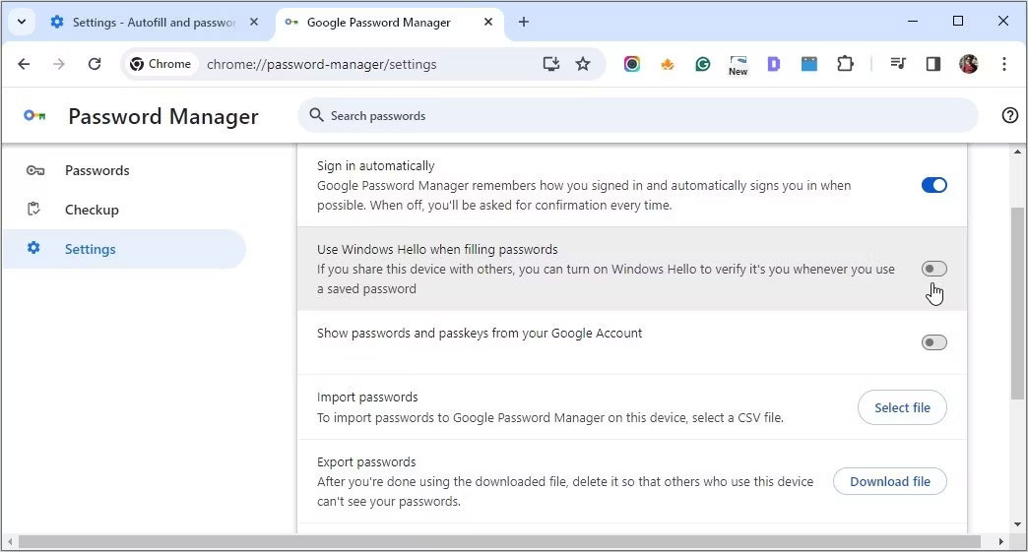Toggle the browser side panel icon
1028x552 pixels.
pos(932,64)
